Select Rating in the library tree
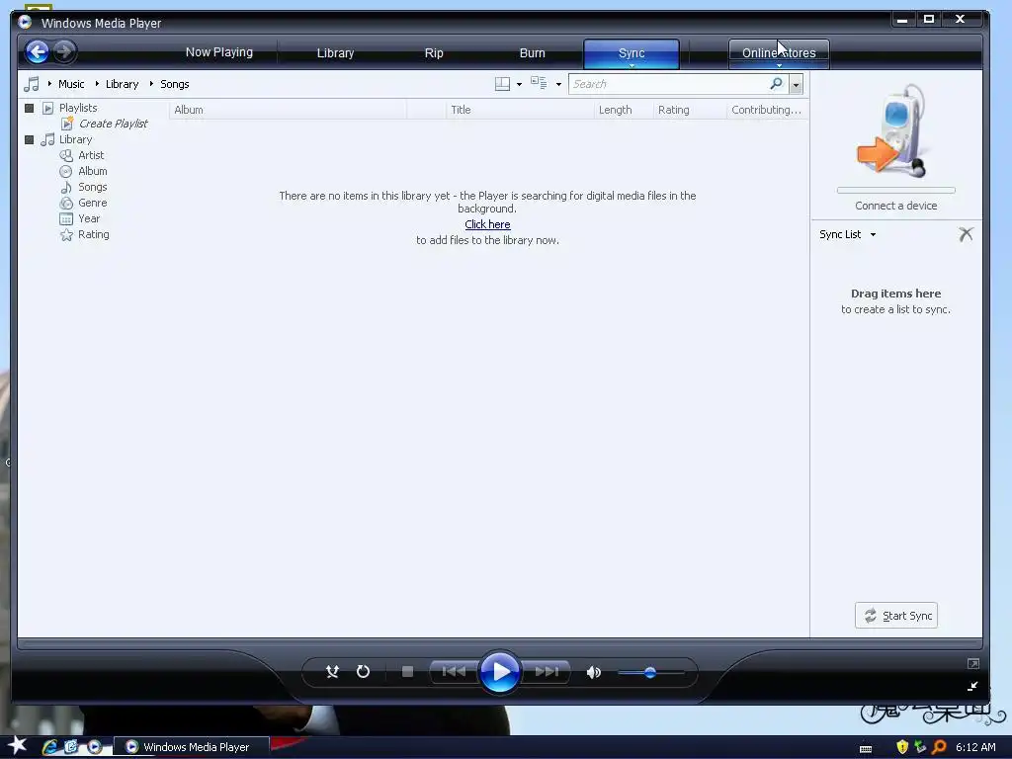This screenshot has width=1012, height=759. point(93,234)
